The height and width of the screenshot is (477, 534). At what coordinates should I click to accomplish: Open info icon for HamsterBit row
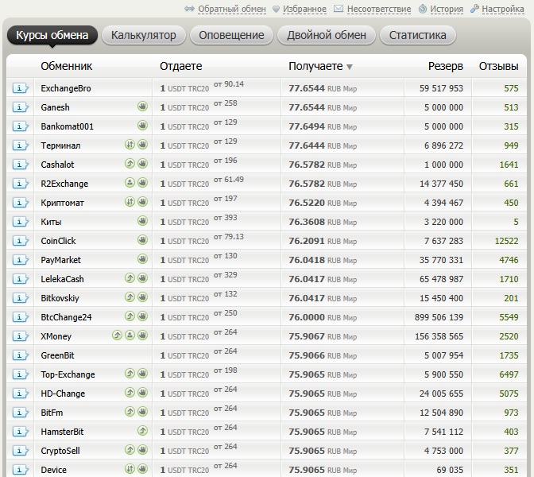point(20,432)
